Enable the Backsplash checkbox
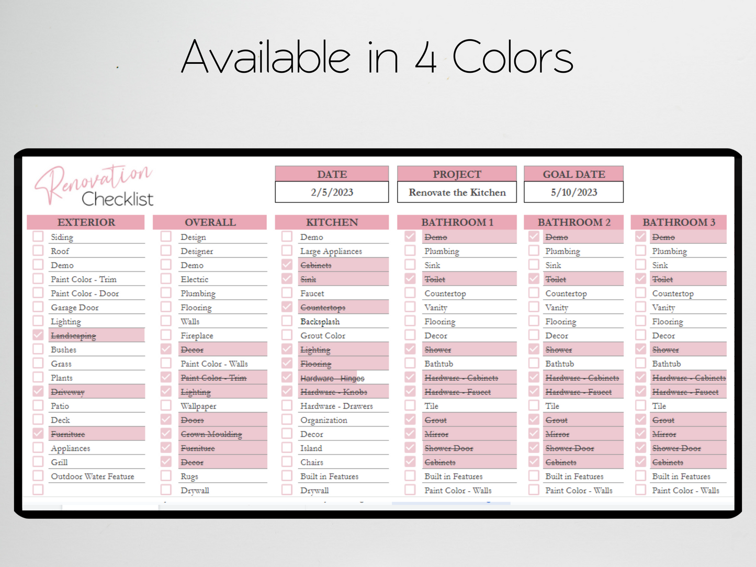The image size is (756, 567). (287, 321)
